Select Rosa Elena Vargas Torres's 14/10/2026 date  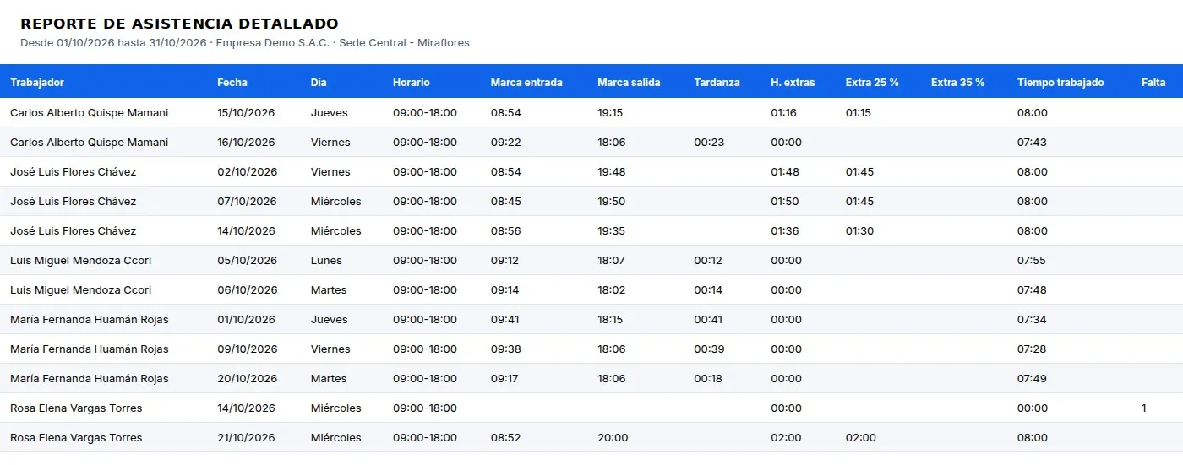click(x=246, y=408)
